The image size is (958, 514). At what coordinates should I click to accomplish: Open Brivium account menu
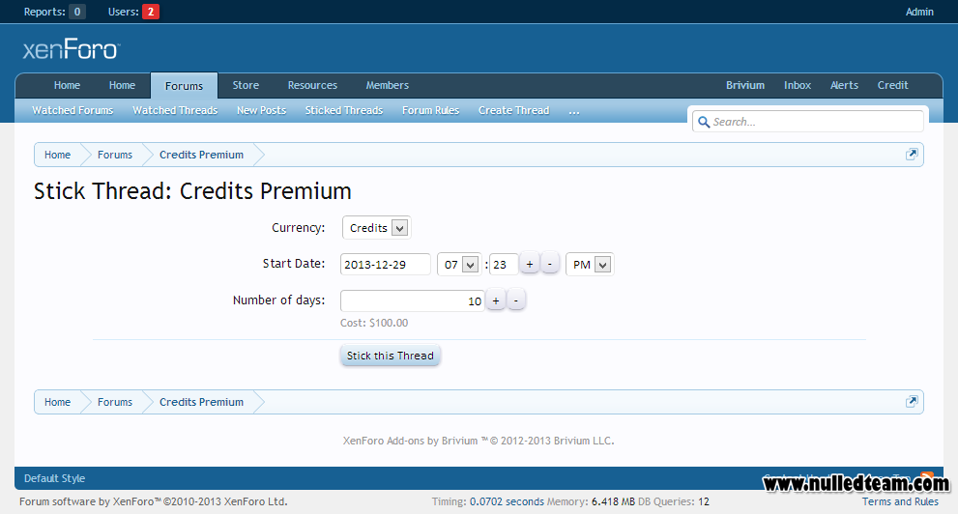(744, 85)
